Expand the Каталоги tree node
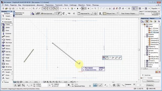The height and width of the screenshot is (91, 162). (145, 61)
